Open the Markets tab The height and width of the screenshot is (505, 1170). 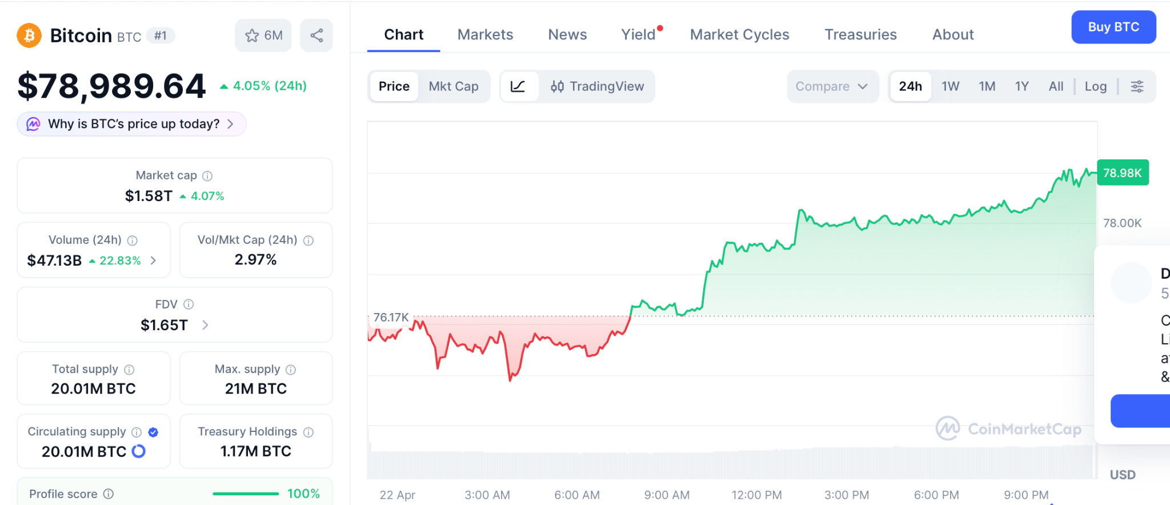coord(485,35)
